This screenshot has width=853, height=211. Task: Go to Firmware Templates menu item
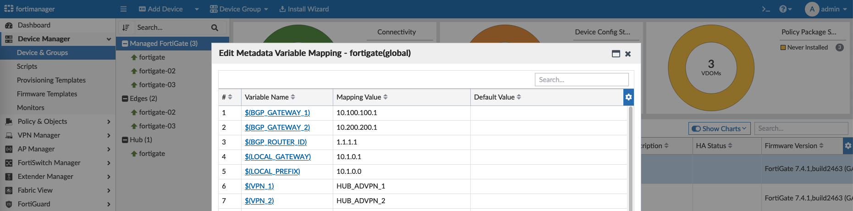[47, 94]
